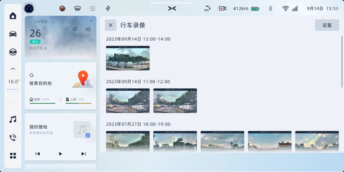Open the 设置 settings button
This screenshot has width=344, height=172.
327,25
